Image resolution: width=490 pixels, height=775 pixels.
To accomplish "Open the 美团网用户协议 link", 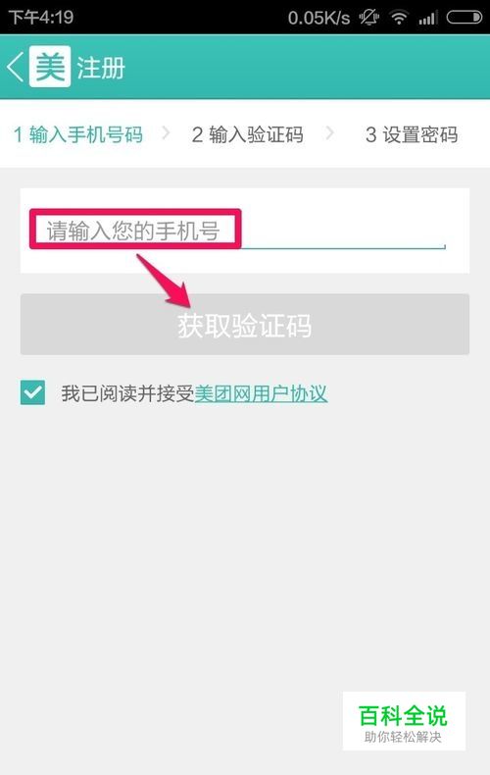I will 261,393.
